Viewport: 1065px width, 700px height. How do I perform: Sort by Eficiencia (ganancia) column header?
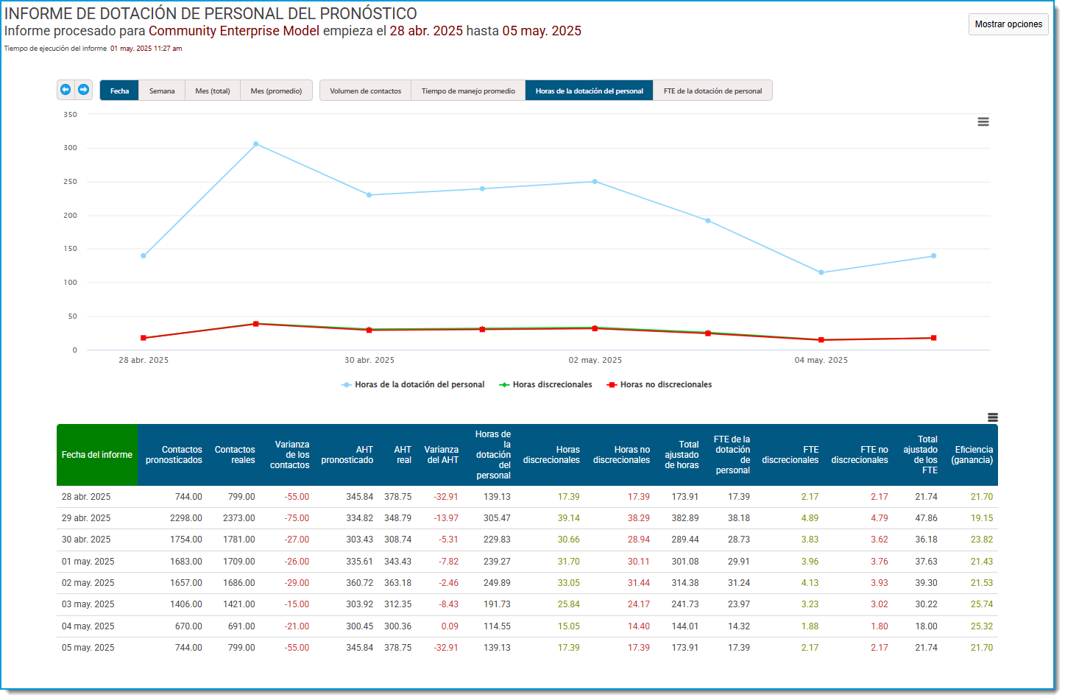(972, 455)
